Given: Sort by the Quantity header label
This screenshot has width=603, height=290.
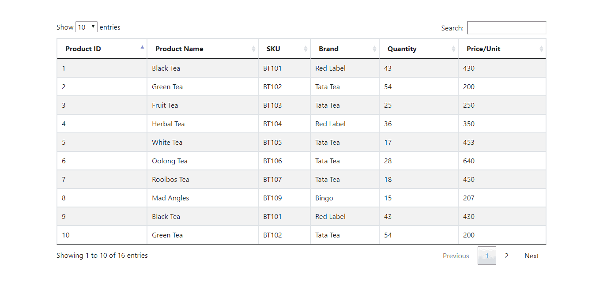Looking at the screenshot, I should [x=402, y=49].
